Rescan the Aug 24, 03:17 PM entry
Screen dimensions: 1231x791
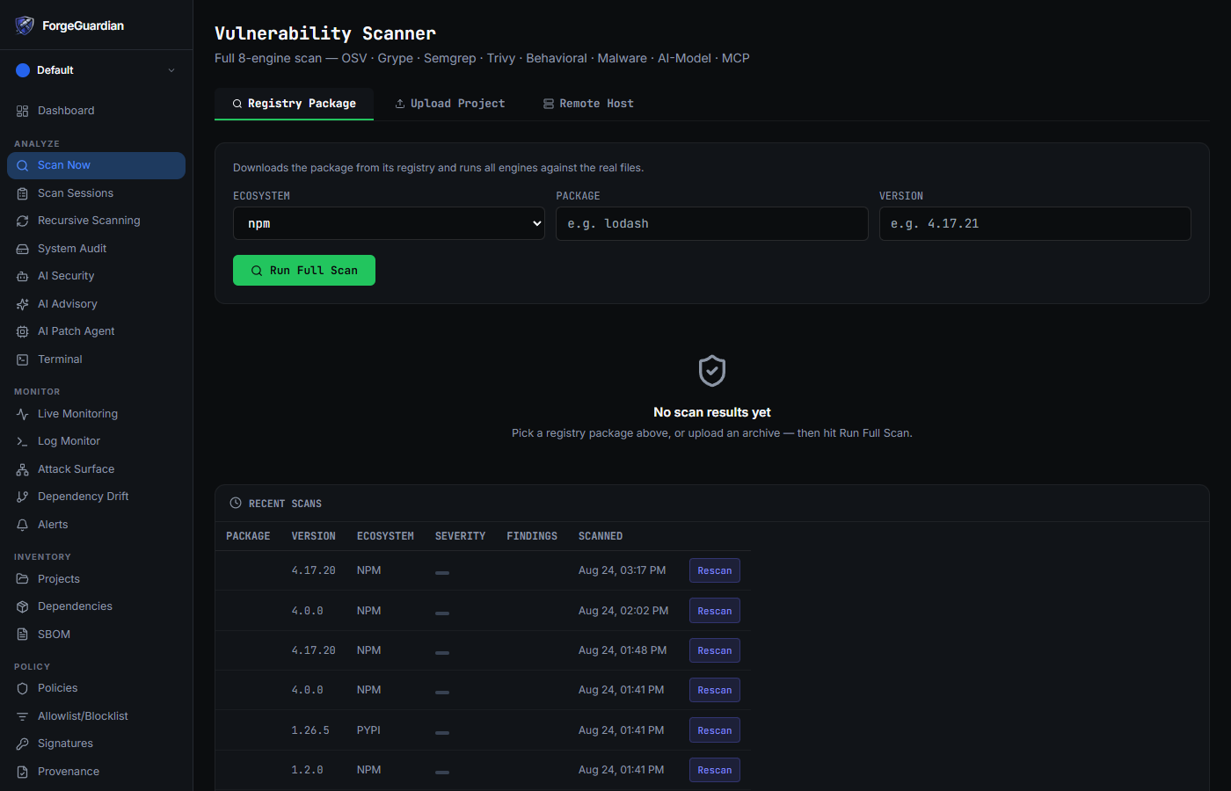coord(715,570)
